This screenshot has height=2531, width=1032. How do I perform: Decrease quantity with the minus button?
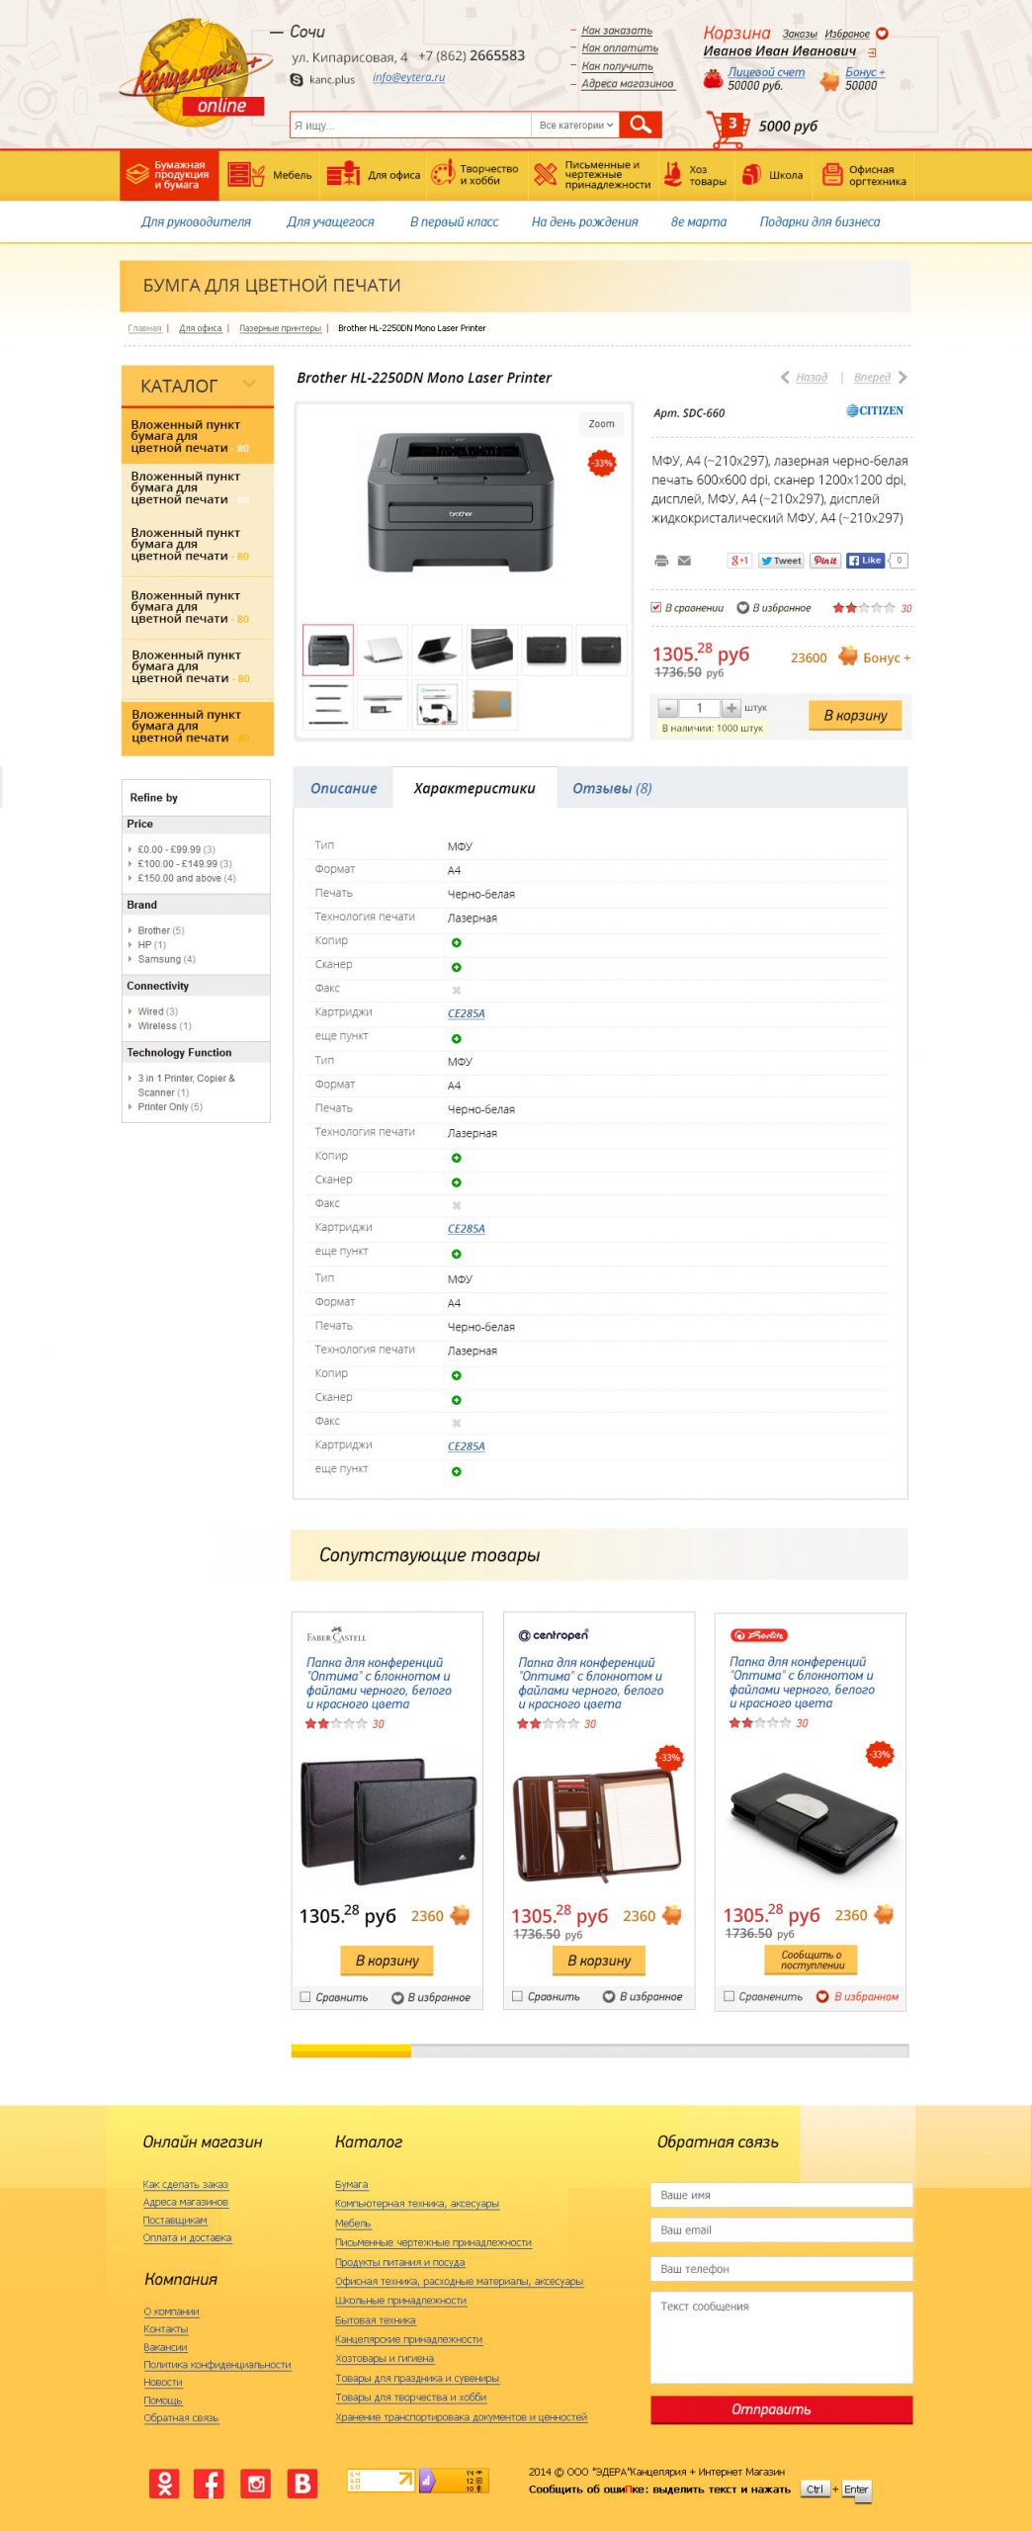tap(668, 708)
